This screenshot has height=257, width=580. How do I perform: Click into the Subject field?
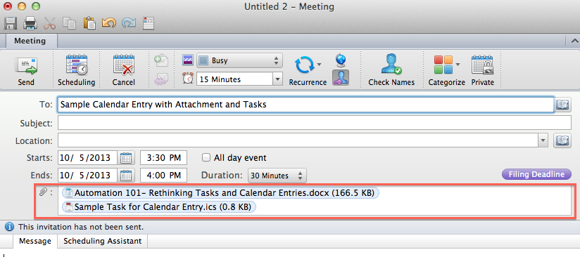[x=315, y=123]
